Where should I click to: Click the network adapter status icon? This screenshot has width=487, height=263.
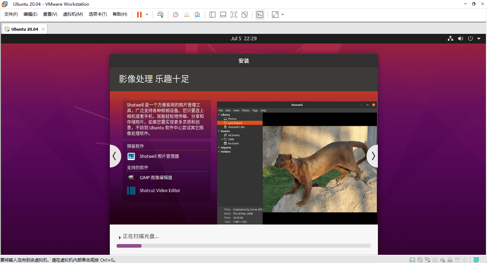[427, 260]
